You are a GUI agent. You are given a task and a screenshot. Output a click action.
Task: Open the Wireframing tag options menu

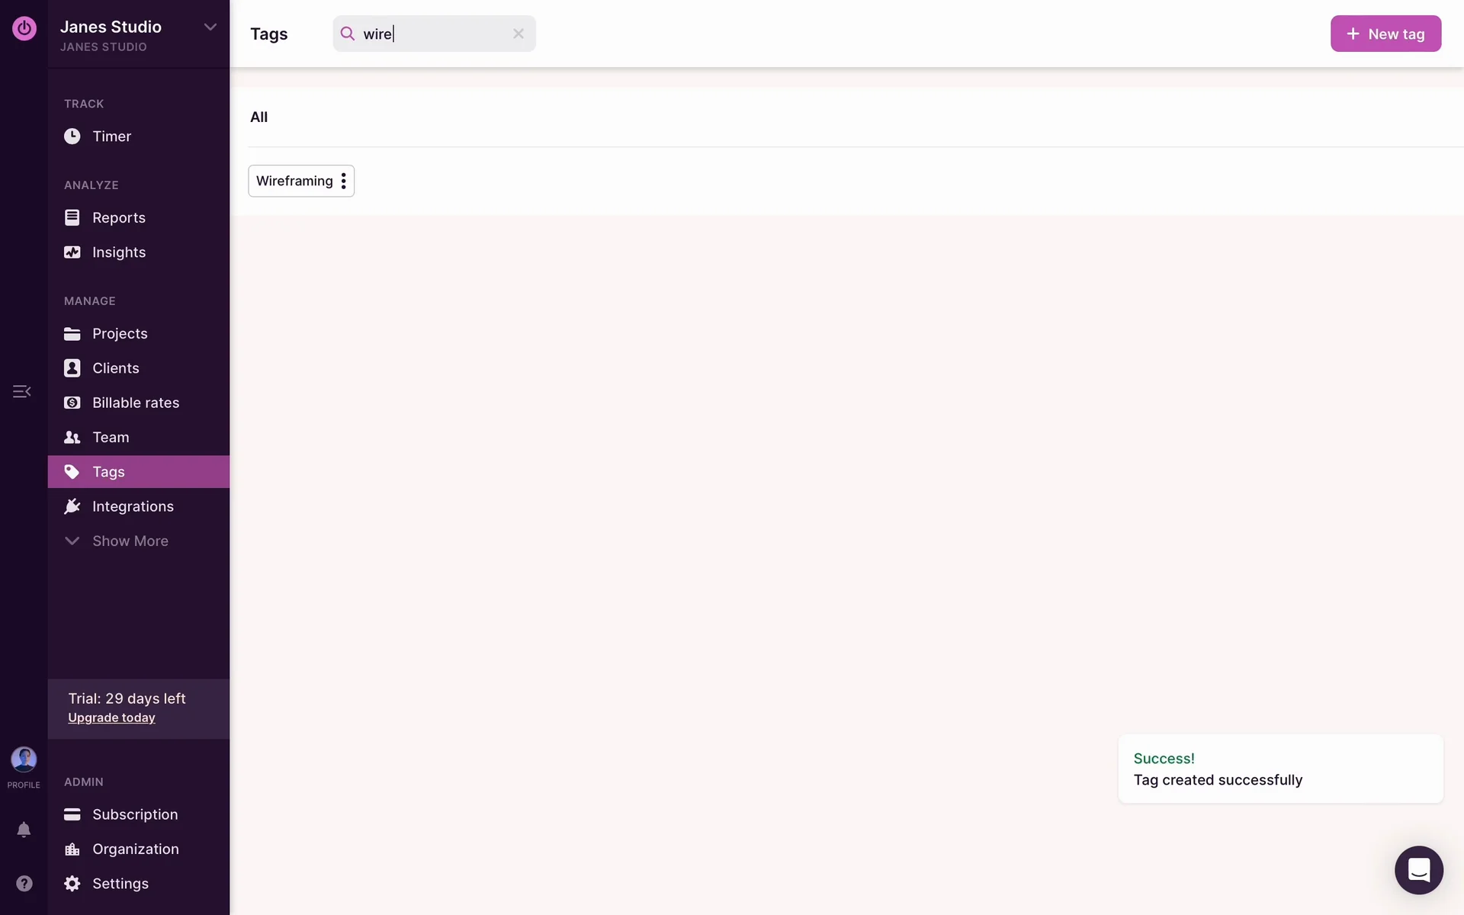pyautogui.click(x=344, y=181)
